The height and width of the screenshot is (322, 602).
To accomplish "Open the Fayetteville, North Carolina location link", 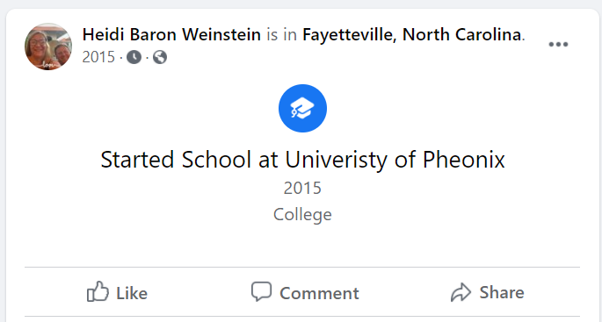I will point(412,34).
